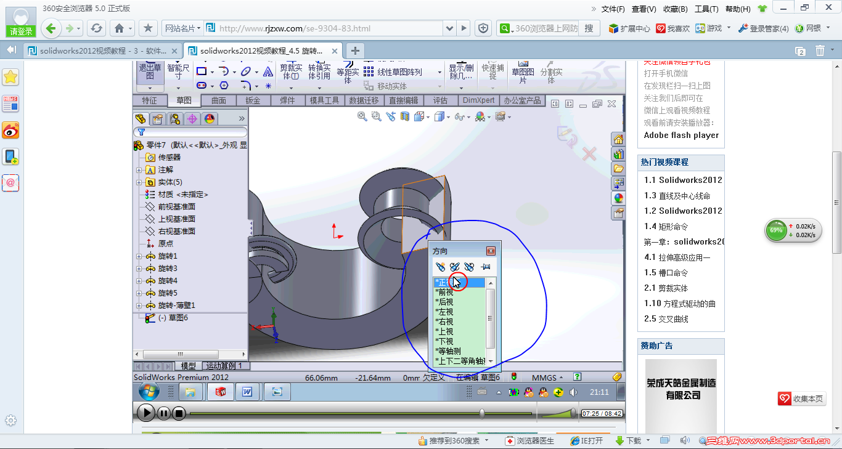Open the 1.4 矩形命令 course link

[666, 226]
